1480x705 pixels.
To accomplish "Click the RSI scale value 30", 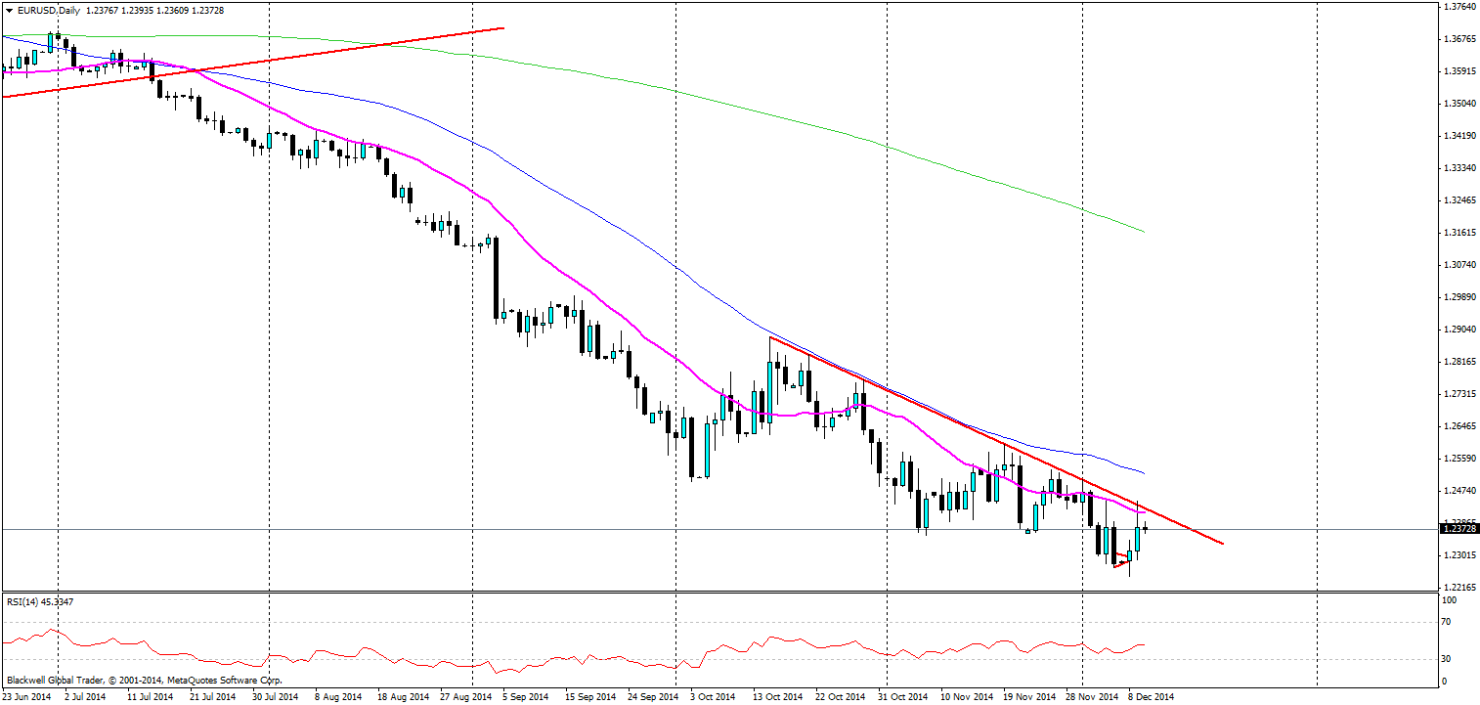I will [1449, 658].
